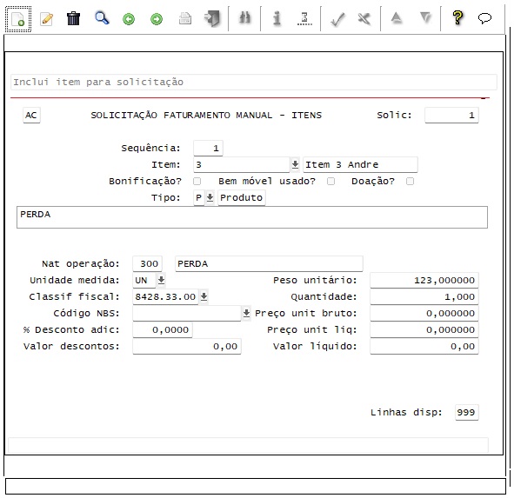Click the Item code input field
Viewport: 514px width, 498px height.
[x=242, y=164]
